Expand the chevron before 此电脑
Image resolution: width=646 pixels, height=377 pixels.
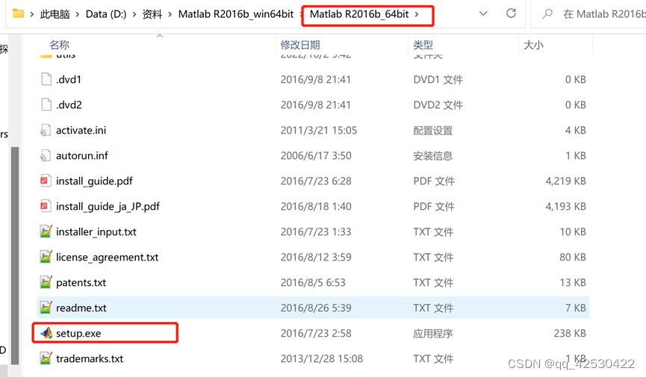[x=31, y=14]
